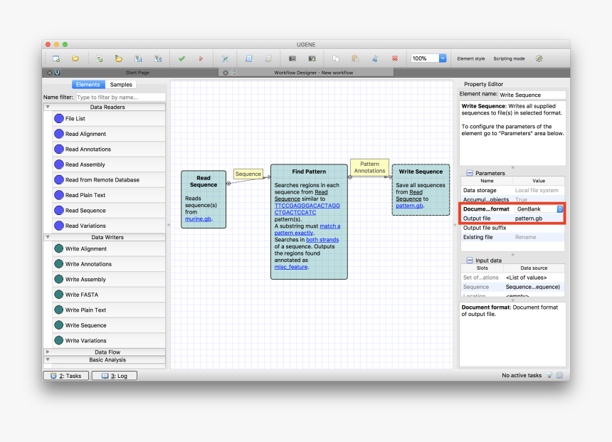Click the Cut scissors toolbar icon

[375, 58]
